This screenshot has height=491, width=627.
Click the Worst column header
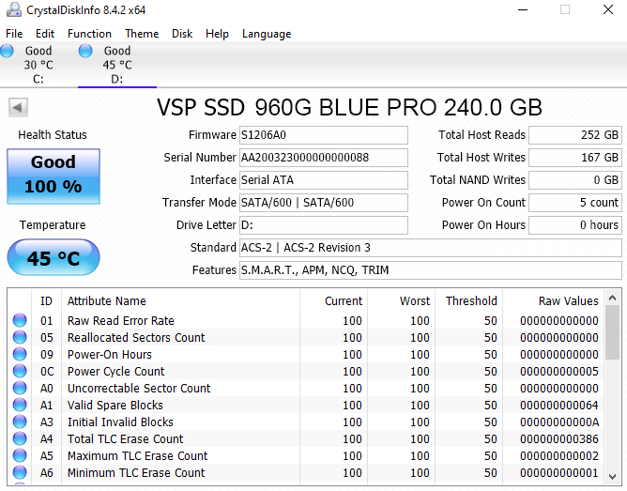[402, 300]
